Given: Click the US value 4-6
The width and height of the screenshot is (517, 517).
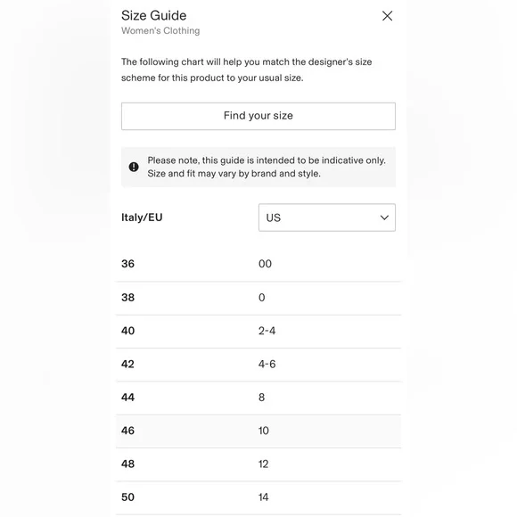Looking at the screenshot, I should (x=267, y=364).
